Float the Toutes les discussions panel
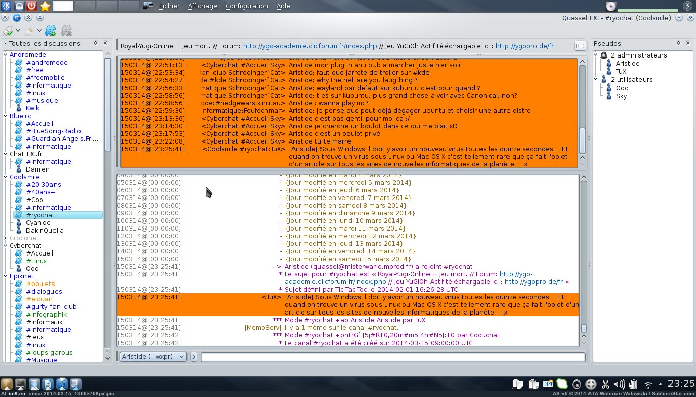 (95, 43)
